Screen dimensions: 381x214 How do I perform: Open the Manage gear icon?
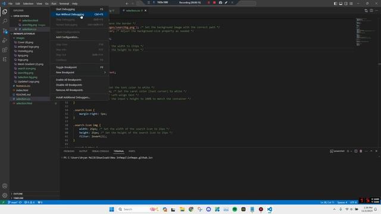(5, 195)
